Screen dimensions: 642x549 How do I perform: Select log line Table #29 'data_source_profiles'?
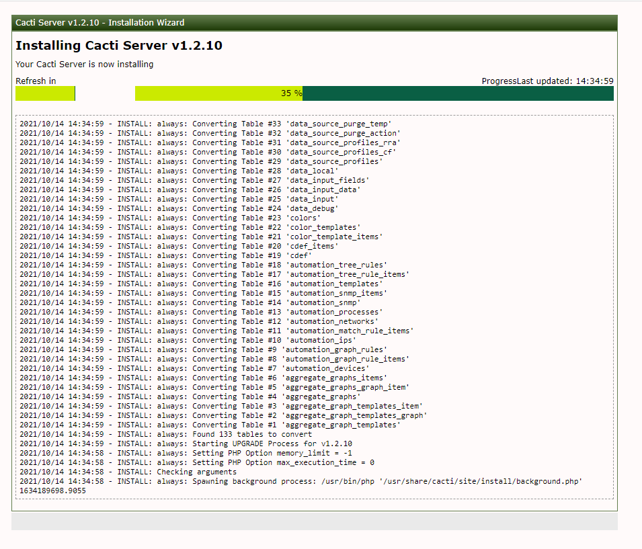tap(201, 161)
